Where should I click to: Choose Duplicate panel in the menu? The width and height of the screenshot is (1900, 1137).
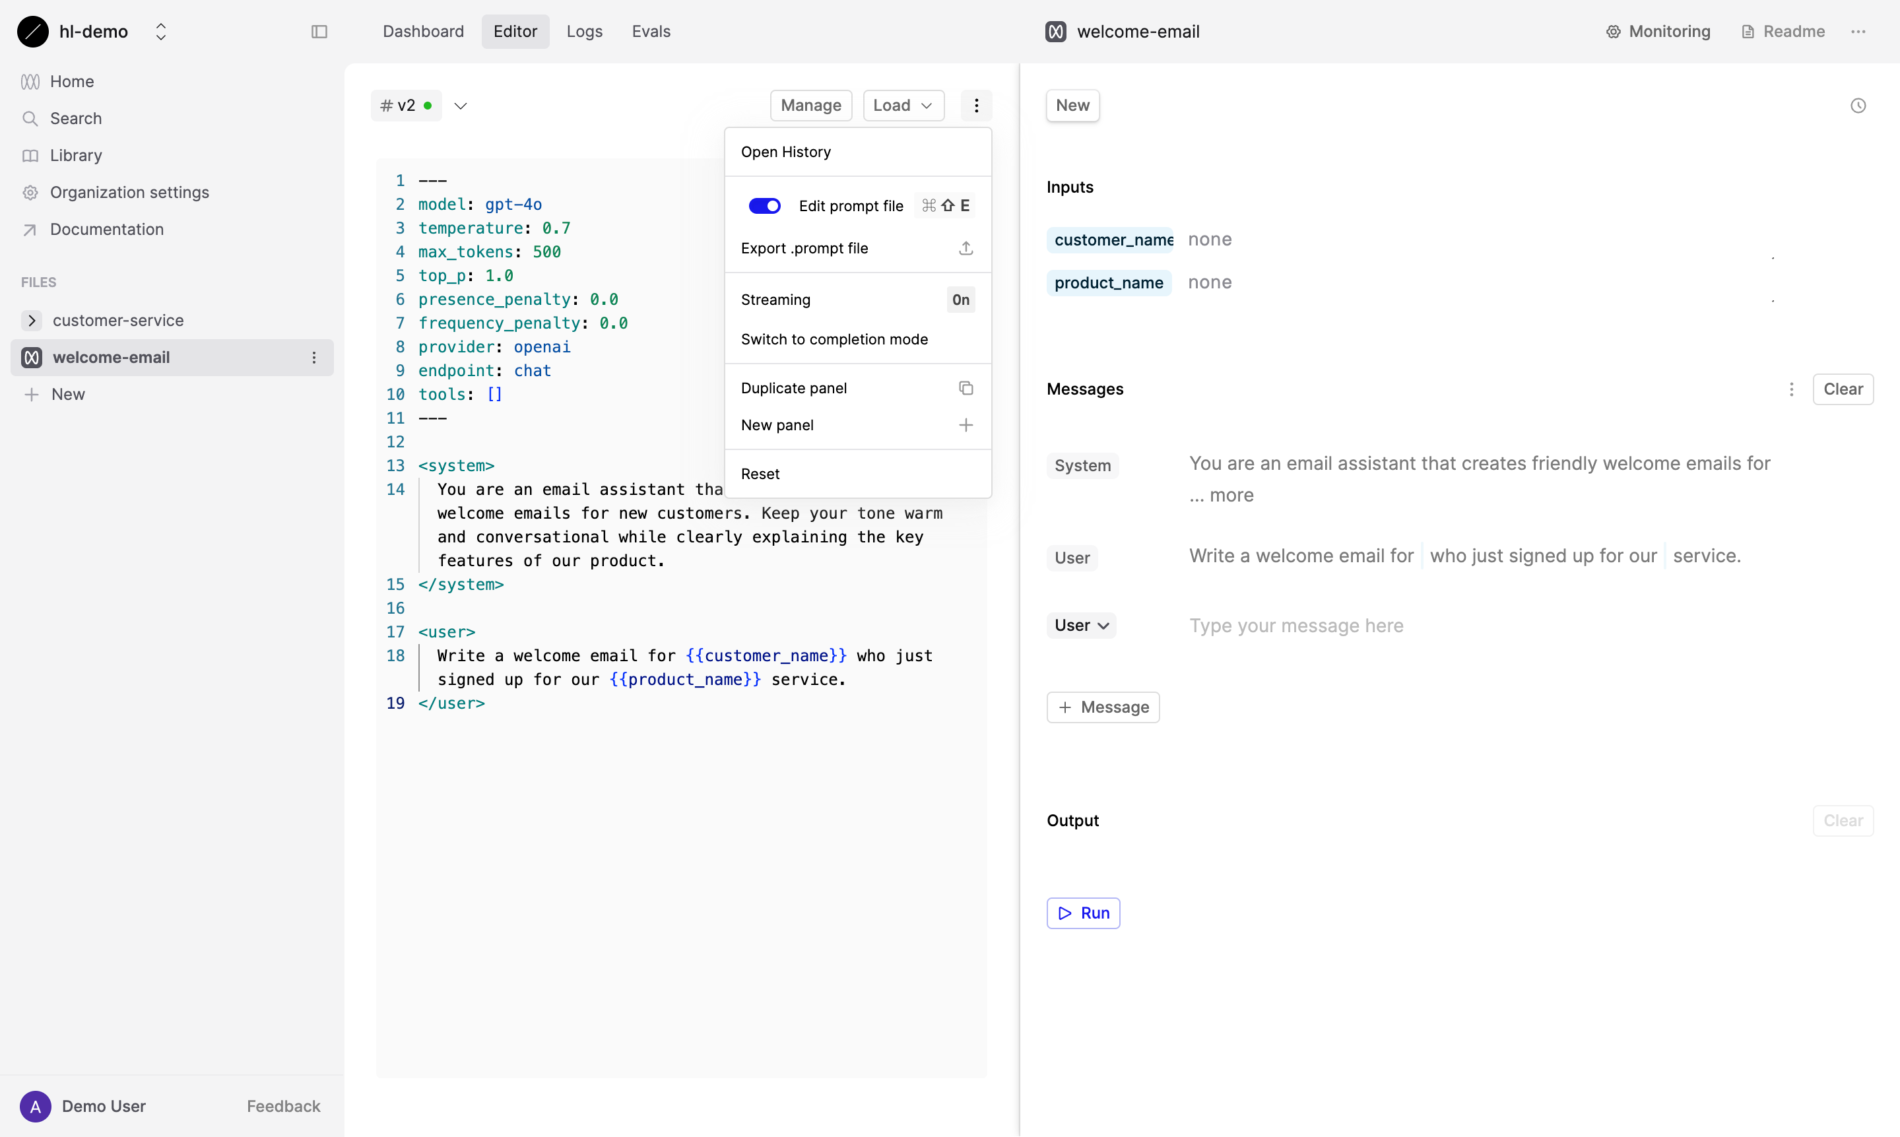[858, 387]
